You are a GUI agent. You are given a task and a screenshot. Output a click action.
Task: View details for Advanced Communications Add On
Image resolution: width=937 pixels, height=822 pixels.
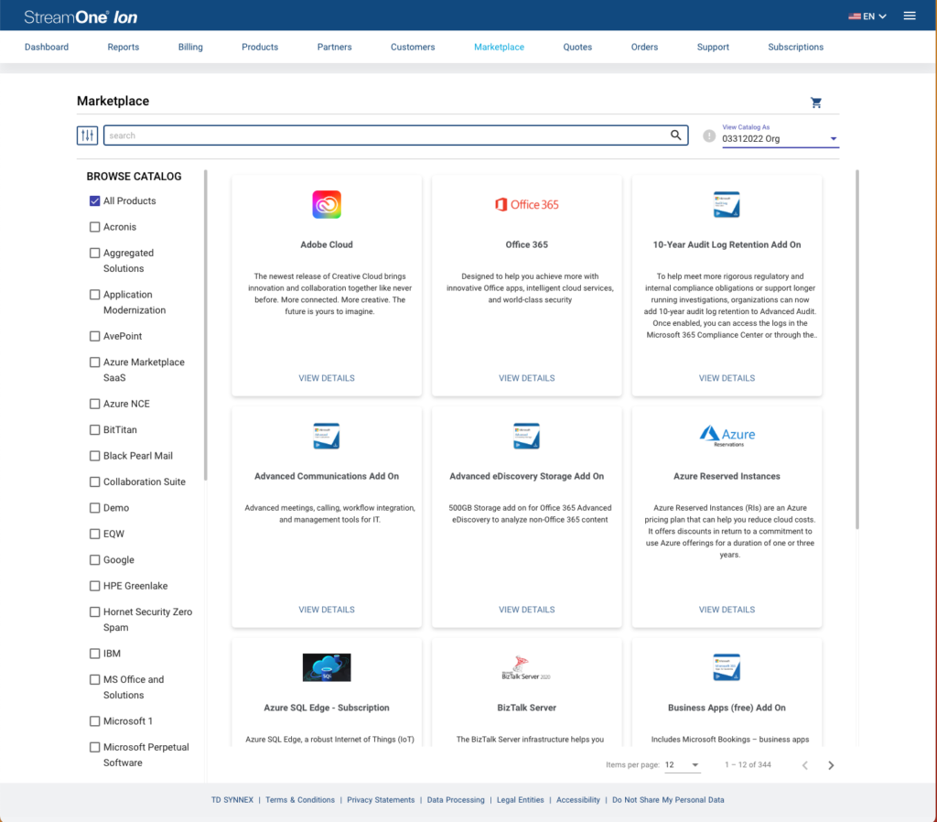click(x=327, y=610)
